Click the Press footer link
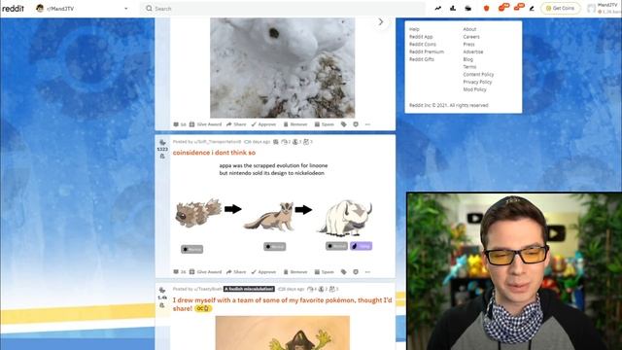Viewport: 622px width, 350px height. (468, 45)
